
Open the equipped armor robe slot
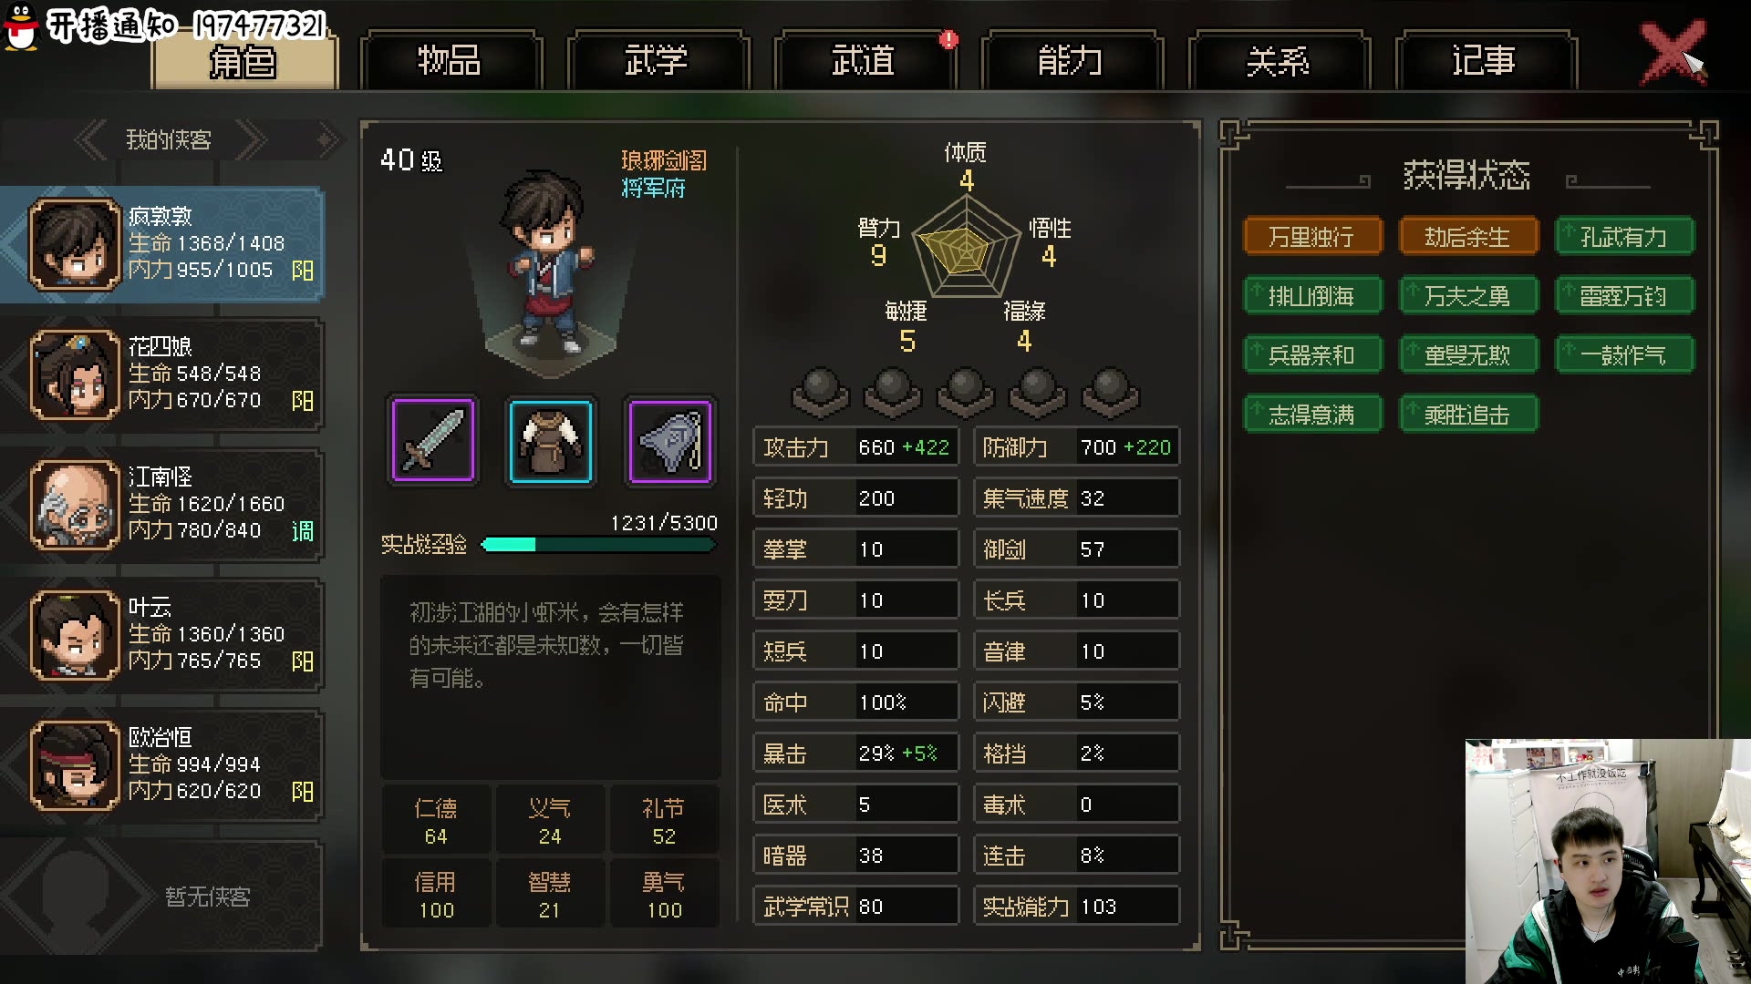(551, 440)
